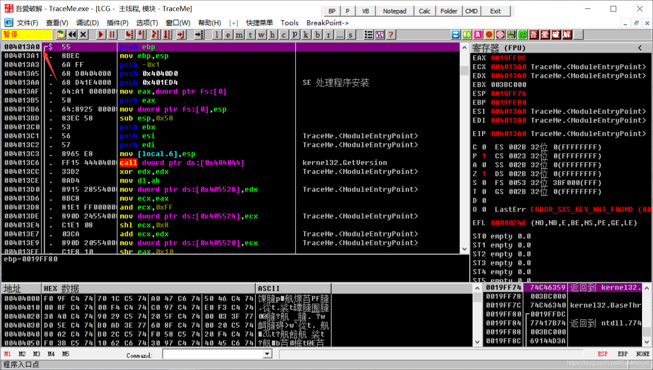This screenshot has height=370, width=653.
Task: Open the BreakPoint-> menu
Action: point(327,23)
